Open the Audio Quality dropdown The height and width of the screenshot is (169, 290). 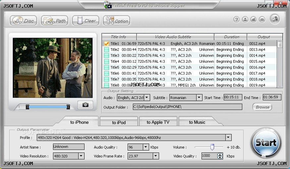click(x=146, y=147)
